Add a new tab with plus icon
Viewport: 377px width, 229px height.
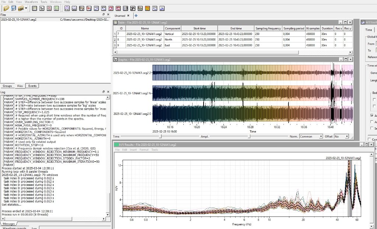tap(136, 15)
